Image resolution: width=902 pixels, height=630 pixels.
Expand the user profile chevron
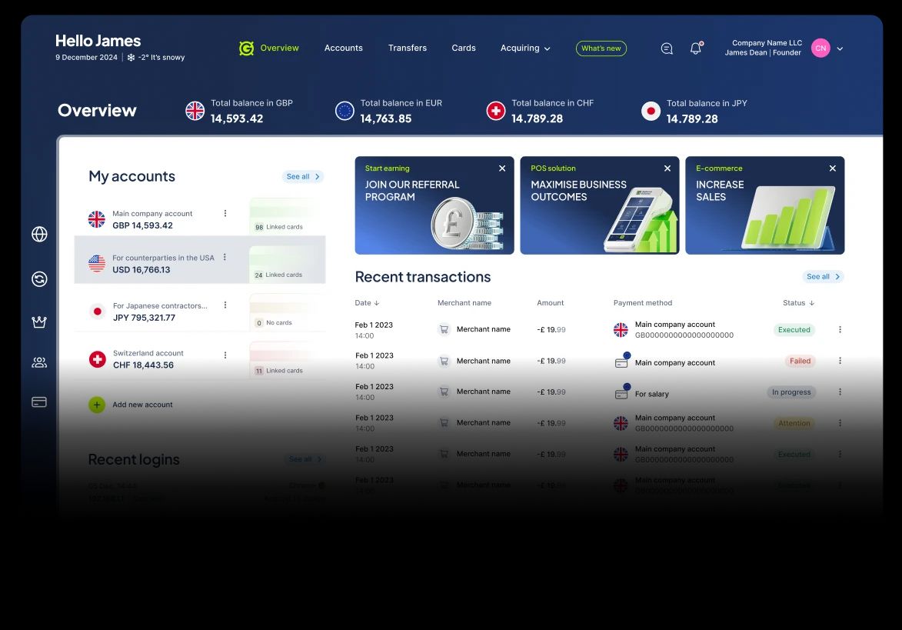[x=840, y=48]
